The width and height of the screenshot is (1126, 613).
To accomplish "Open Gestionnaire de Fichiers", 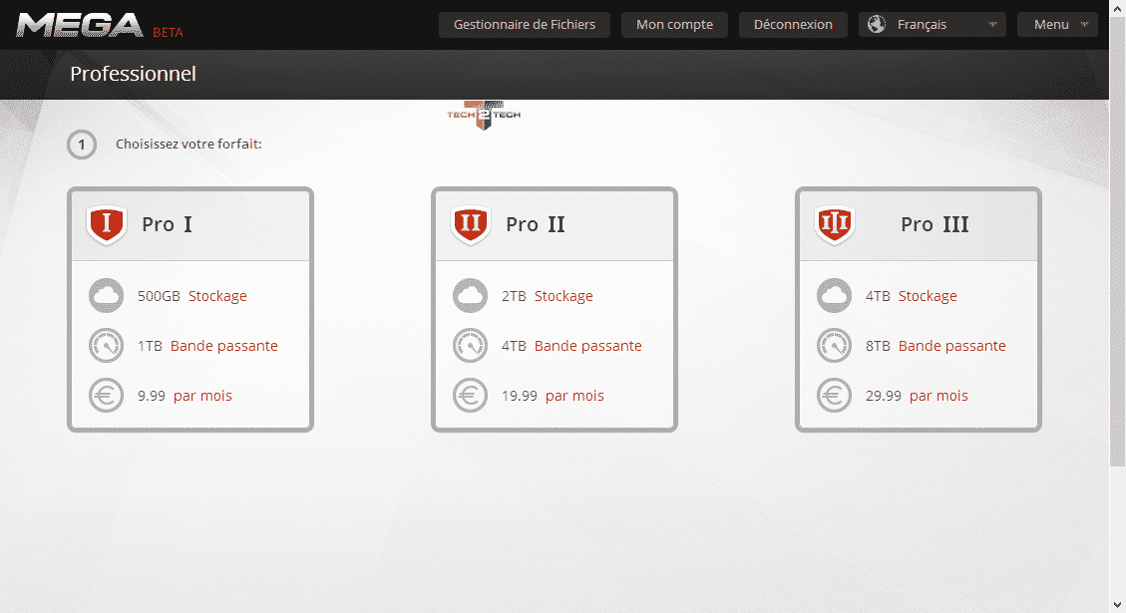I will 525,24.
